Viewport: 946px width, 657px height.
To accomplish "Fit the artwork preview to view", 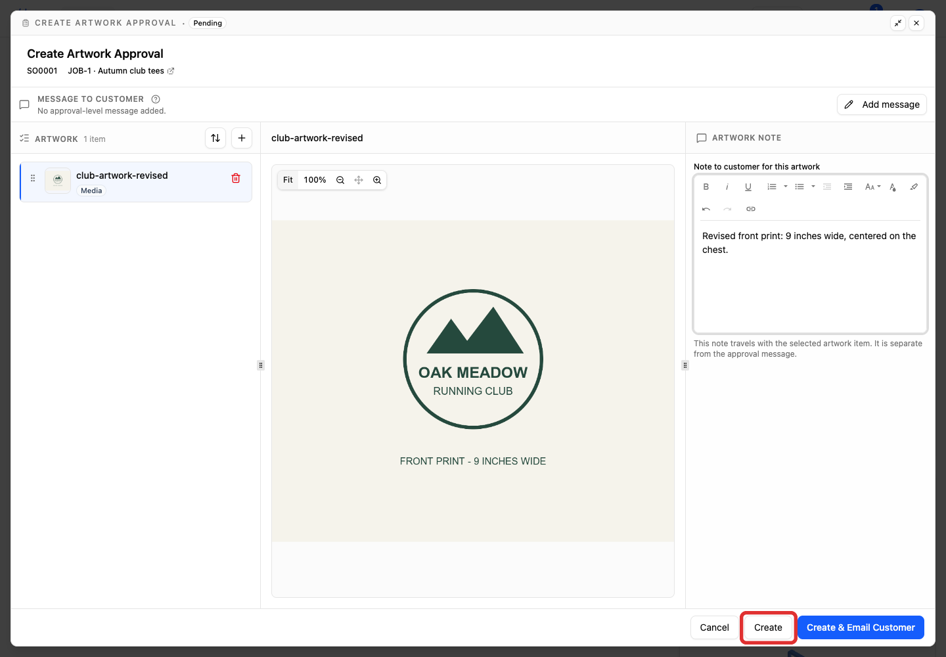I will click(x=288, y=180).
